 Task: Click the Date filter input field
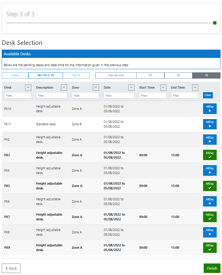[x=119, y=95]
